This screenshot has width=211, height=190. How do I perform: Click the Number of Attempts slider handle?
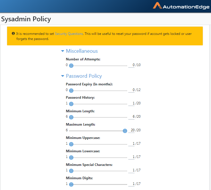coord(71,66)
